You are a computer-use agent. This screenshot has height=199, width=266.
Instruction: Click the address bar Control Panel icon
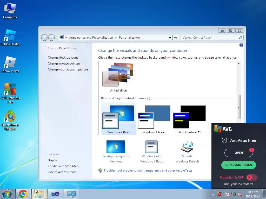pyautogui.click(x=62, y=37)
